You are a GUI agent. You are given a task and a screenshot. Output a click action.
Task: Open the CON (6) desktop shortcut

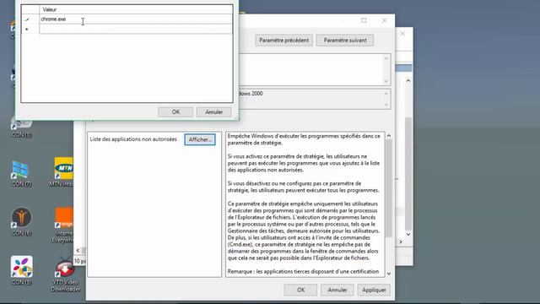point(21,221)
